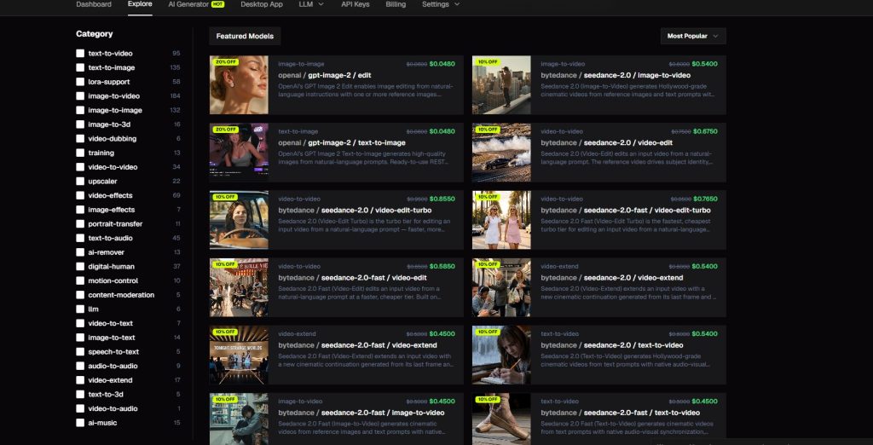Image resolution: width=873 pixels, height=445 pixels.
Task: Click the gpt-image-2 edit woman portrait thumbnail
Action: pos(239,84)
